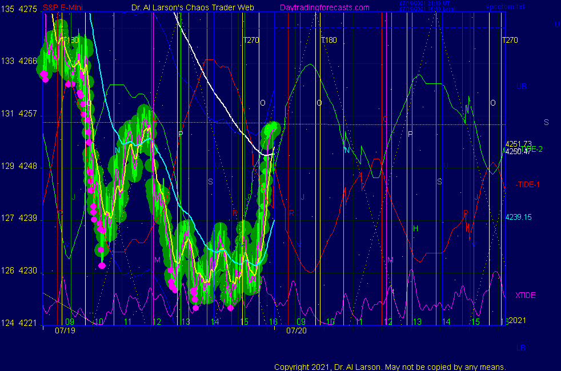Click the 'S&P E-Mini' chart title
This screenshot has width=561, height=371.
tap(63, 7)
